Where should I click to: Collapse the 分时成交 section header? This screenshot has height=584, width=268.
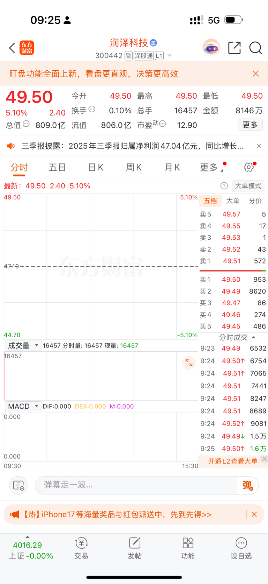tap(237, 337)
